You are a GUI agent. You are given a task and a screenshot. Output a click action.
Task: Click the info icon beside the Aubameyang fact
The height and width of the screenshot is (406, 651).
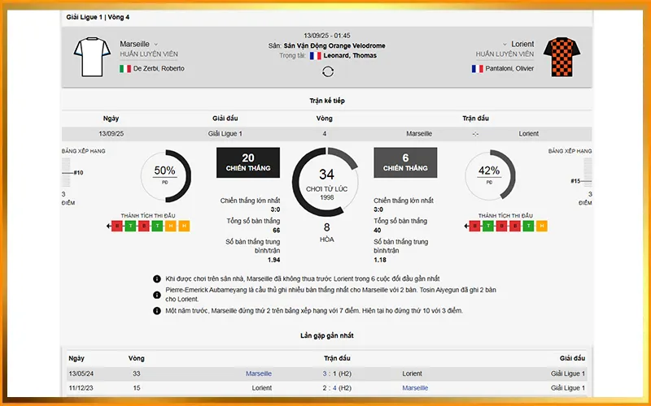pyautogui.click(x=157, y=290)
